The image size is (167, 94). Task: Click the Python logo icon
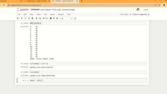click(x=138, y=10)
